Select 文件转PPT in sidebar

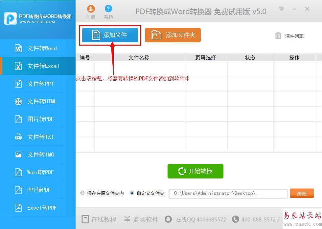pyautogui.click(x=38, y=84)
